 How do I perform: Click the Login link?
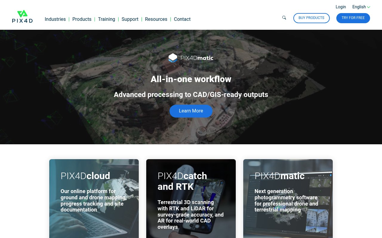point(341,7)
